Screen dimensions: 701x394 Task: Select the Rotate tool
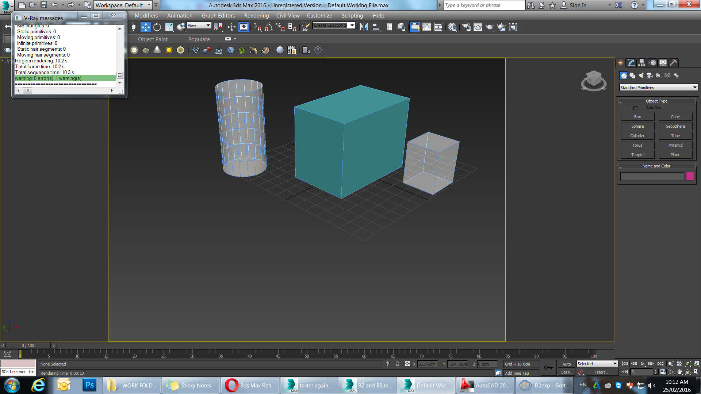[x=157, y=27]
